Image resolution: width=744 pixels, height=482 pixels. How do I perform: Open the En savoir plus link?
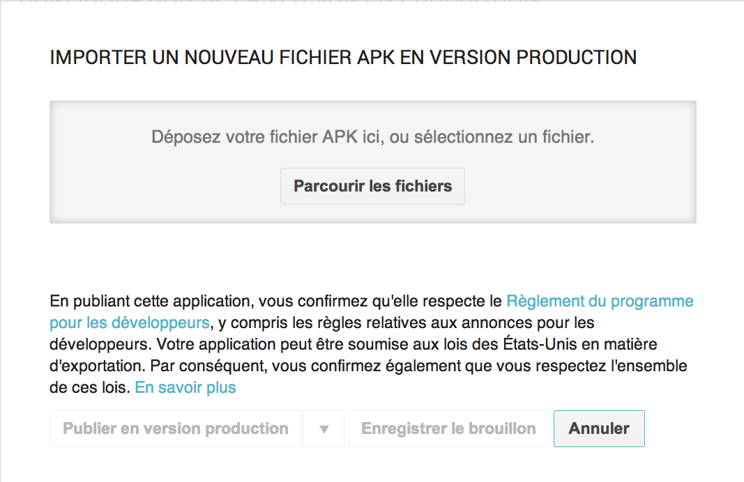pyautogui.click(x=185, y=388)
